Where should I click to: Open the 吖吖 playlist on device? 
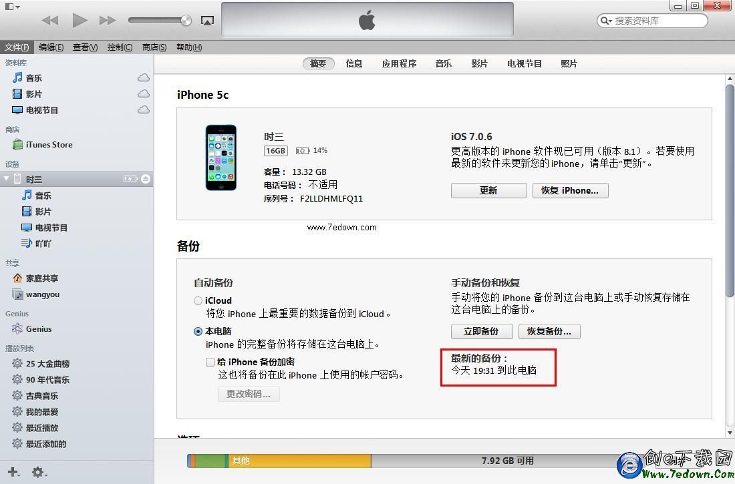tap(43, 244)
